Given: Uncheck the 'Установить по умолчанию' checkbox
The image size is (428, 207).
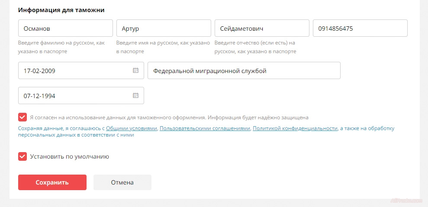Looking at the screenshot, I should click(23, 156).
